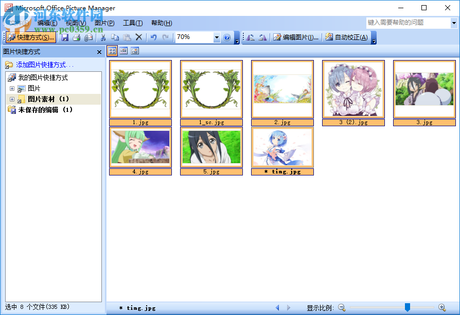
Task: Minimize the Picture Manager window
Action: 401,8
